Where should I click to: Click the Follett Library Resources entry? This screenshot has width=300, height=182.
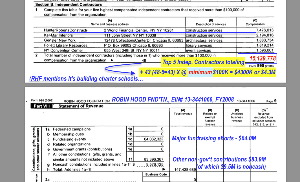point(66,46)
